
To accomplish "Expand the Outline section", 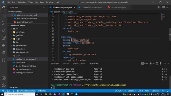I will click(9, 87).
